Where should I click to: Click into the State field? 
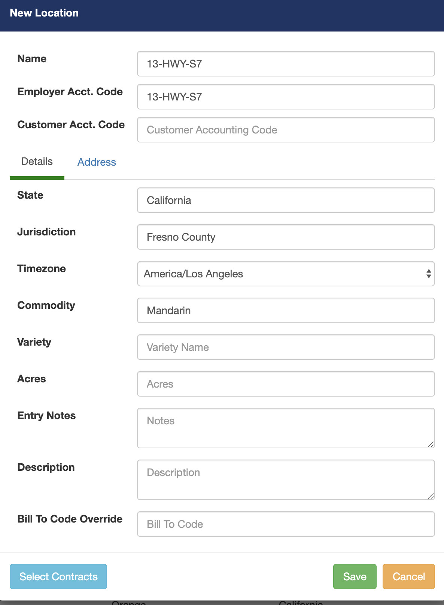(x=286, y=200)
